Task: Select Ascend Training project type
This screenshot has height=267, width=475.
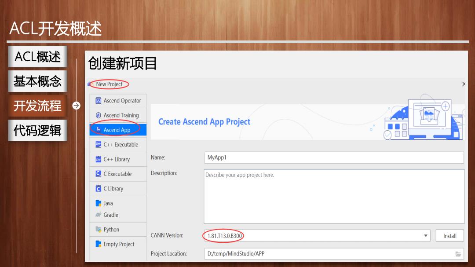Action: point(118,115)
